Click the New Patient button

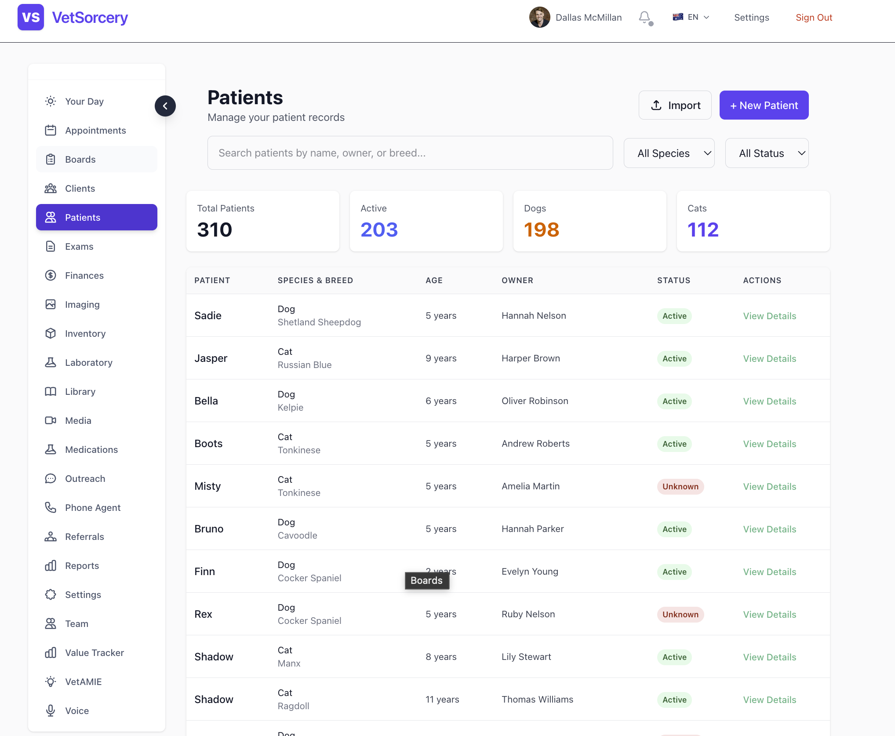tap(764, 105)
